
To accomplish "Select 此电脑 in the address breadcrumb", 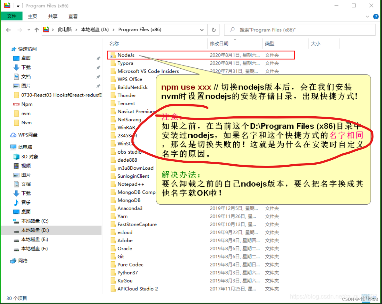I will (x=65, y=29).
